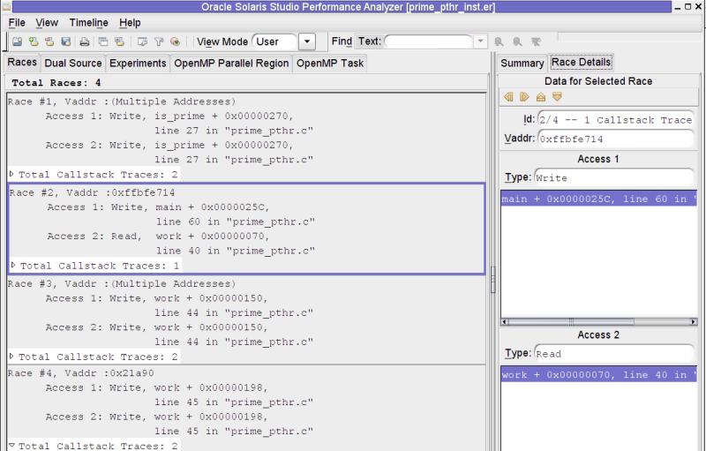The image size is (706, 451).
Task: Open the View Mode dropdown arrow
Action: pos(307,41)
